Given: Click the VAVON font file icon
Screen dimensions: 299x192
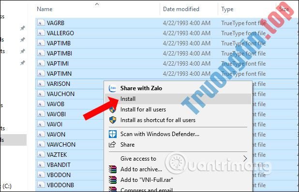Looking at the screenshot, I should point(41,135).
